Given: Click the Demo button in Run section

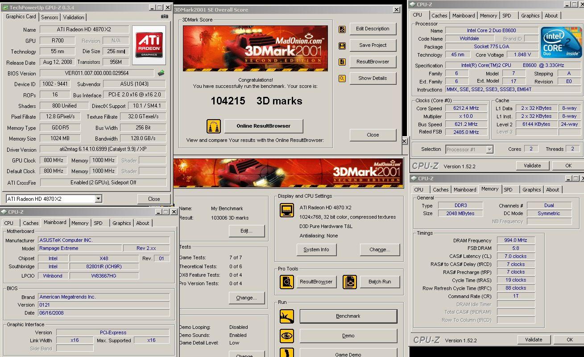Looking at the screenshot, I should (348, 336).
